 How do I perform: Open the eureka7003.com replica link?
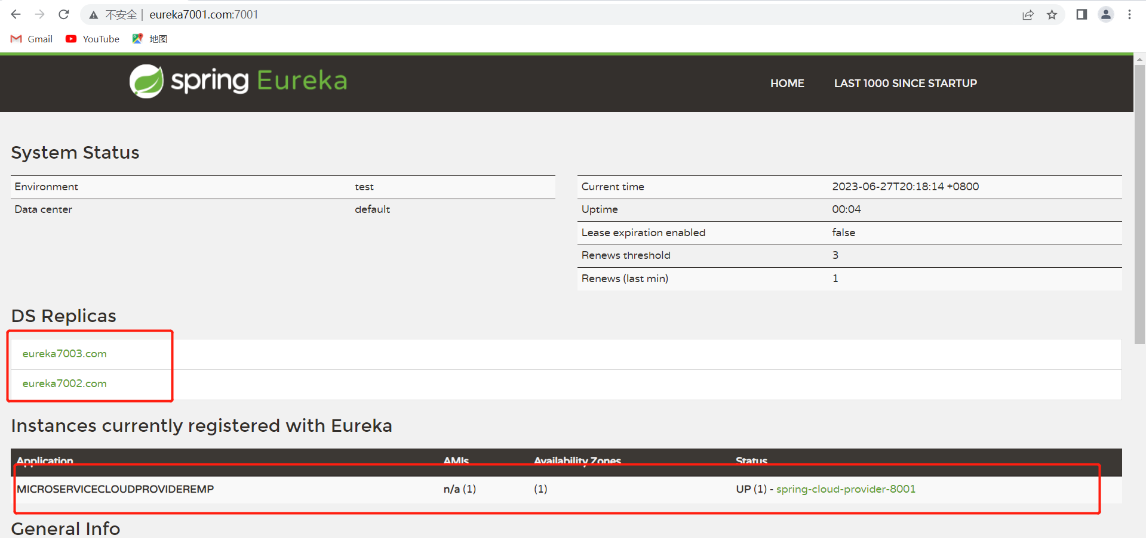click(64, 354)
